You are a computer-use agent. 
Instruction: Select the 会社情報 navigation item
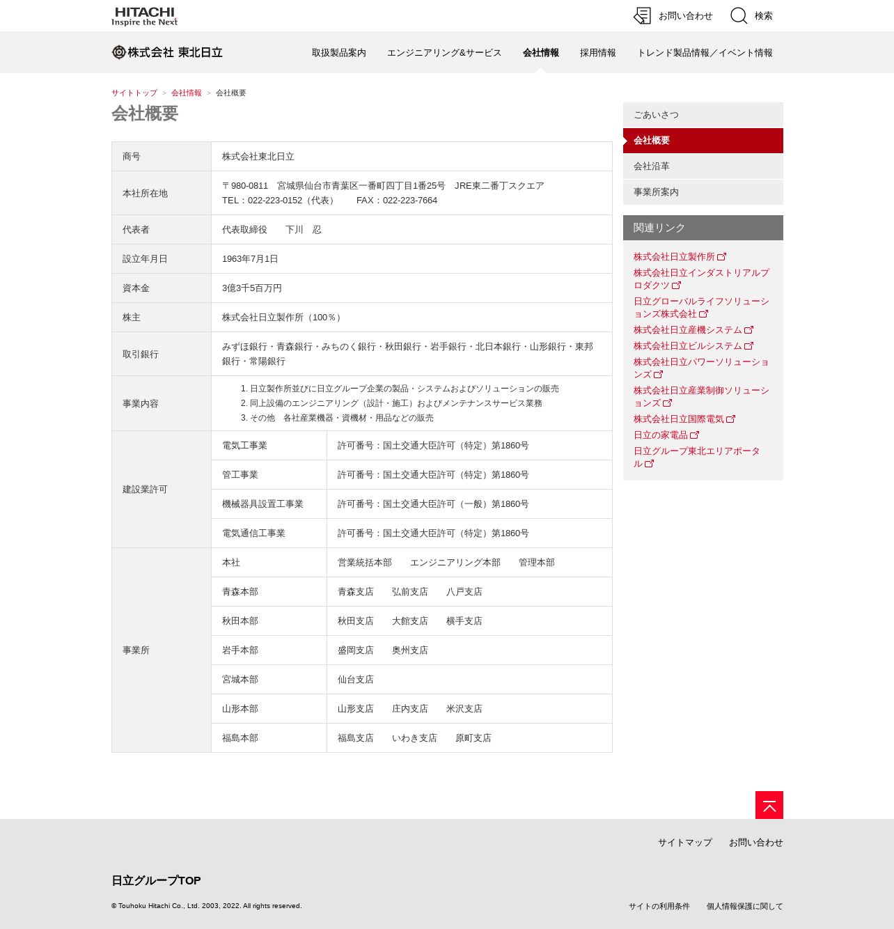coord(541,53)
